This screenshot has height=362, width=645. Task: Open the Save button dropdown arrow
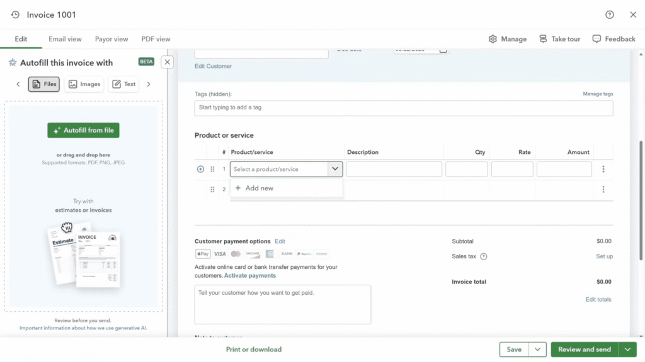click(537, 349)
